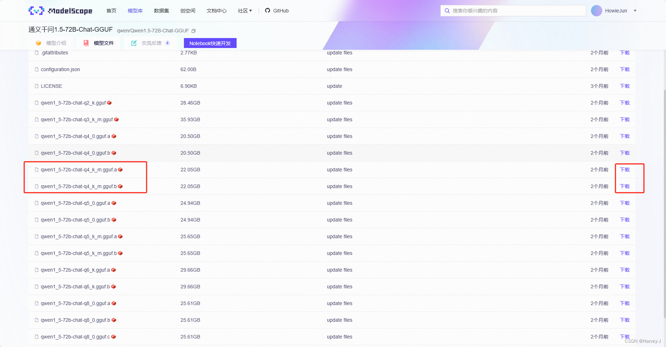Copy model ID qwen/Qwen1.5-72B-Chat-GGUF icon

(194, 31)
